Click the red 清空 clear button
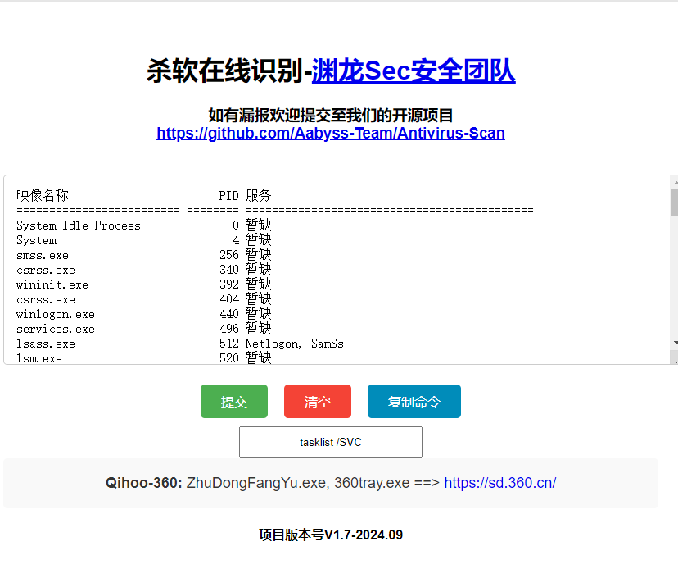Viewport: 678px width, 587px height. [x=318, y=401]
